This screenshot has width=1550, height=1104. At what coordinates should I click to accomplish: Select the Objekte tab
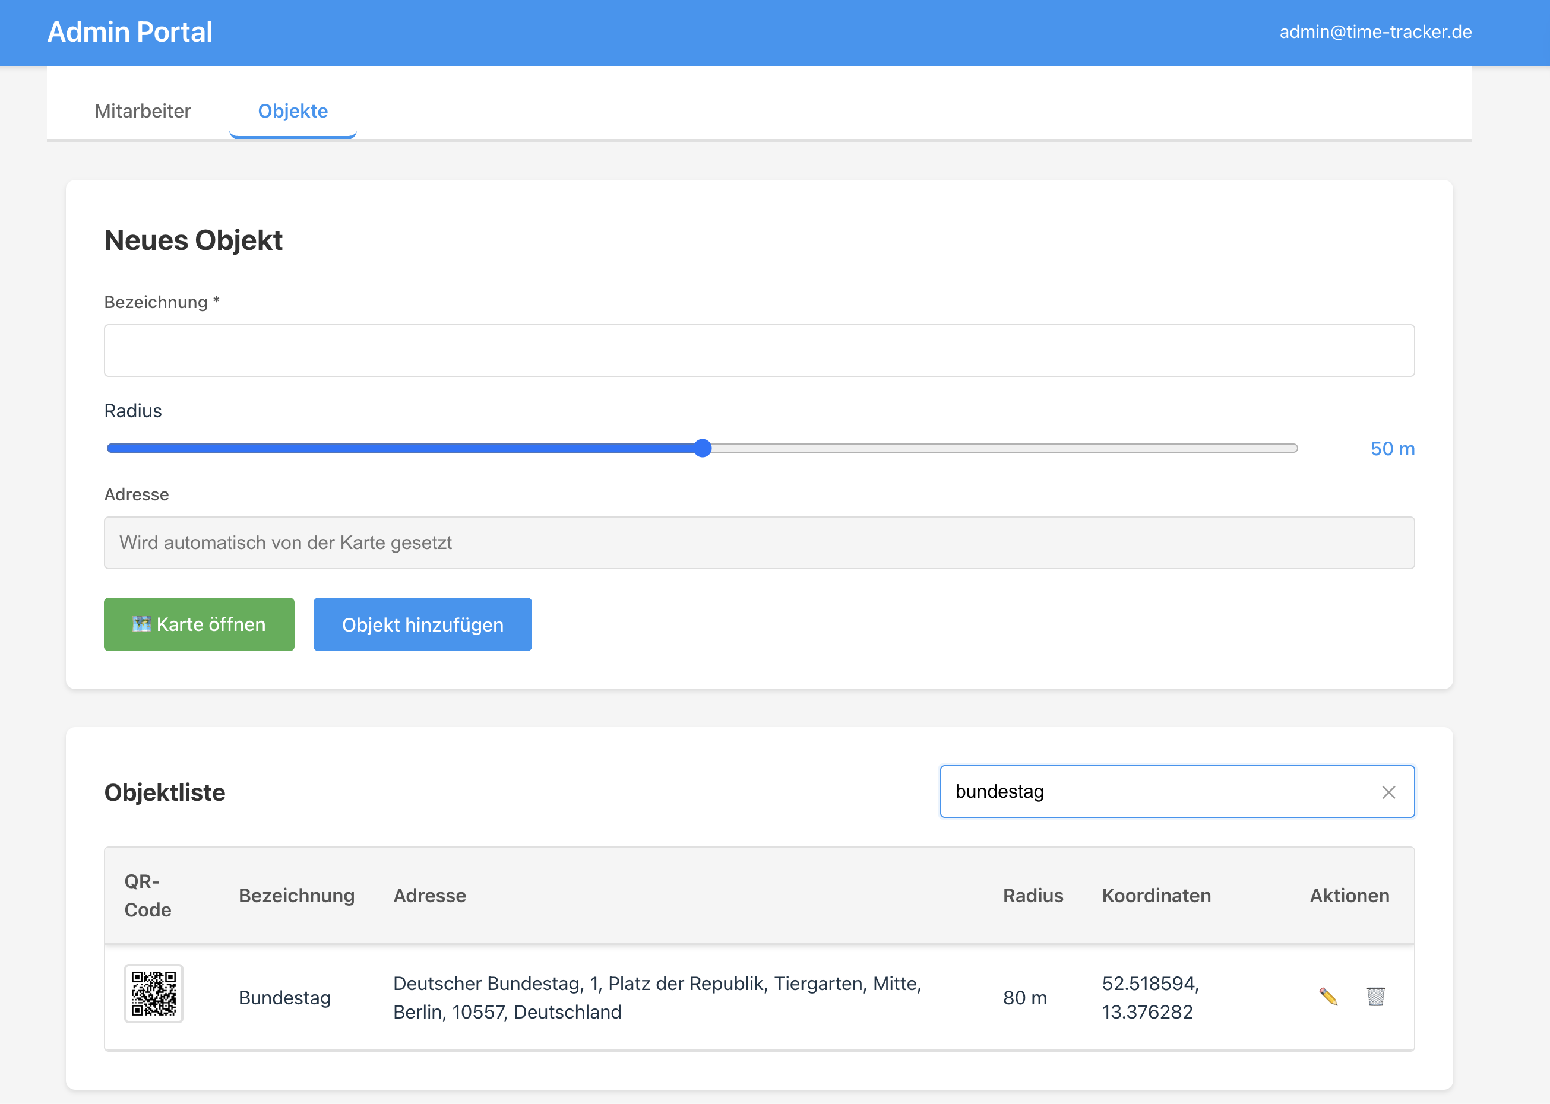(292, 111)
